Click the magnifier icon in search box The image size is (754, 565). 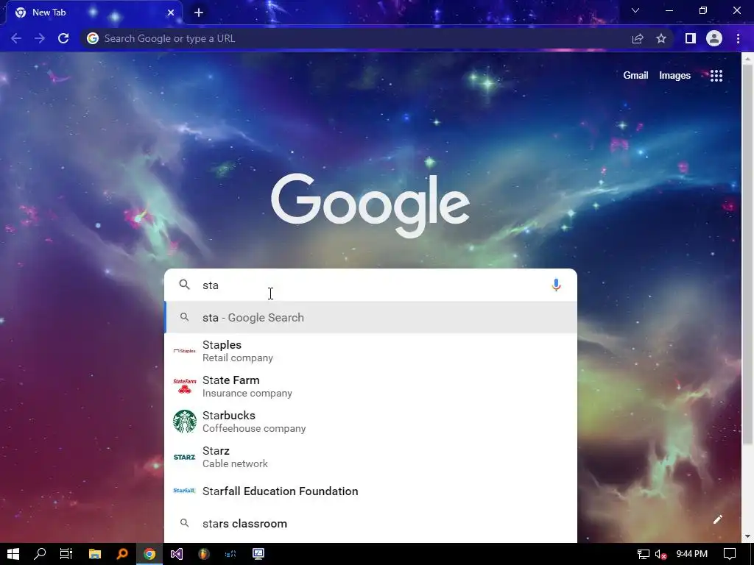185,285
